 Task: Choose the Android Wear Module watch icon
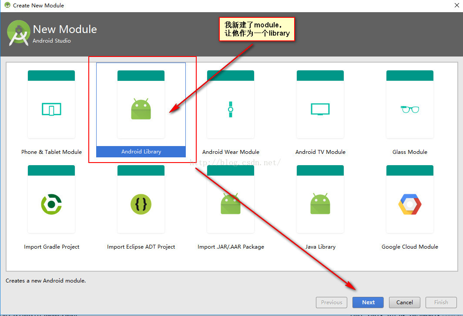pos(231,110)
